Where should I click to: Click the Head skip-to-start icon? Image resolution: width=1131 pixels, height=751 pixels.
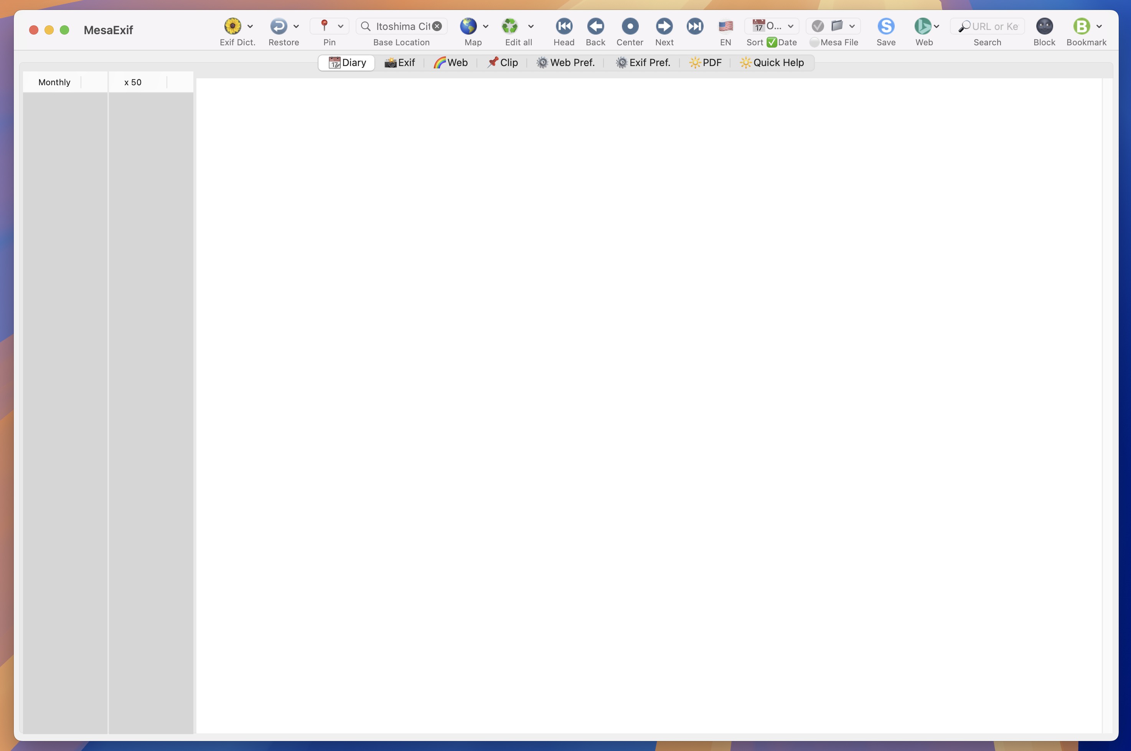564,26
